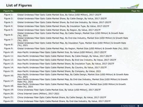The image size is (143, 107).
Task: Click Figure 5 By Region share title
Action: [x=59, y=30]
